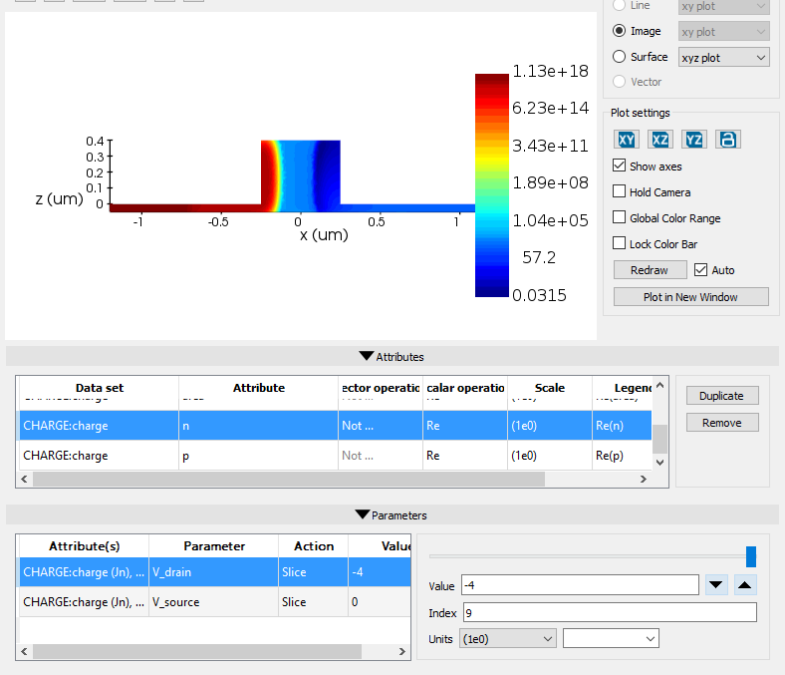The image size is (785, 675).
Task: Select the CHARGE:charge p attribute row
Action: (335, 456)
